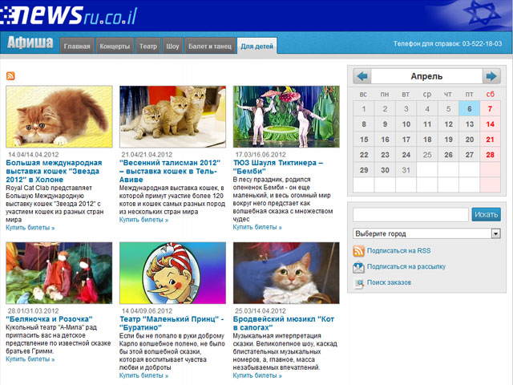Open the Главная tab

[x=77, y=46]
